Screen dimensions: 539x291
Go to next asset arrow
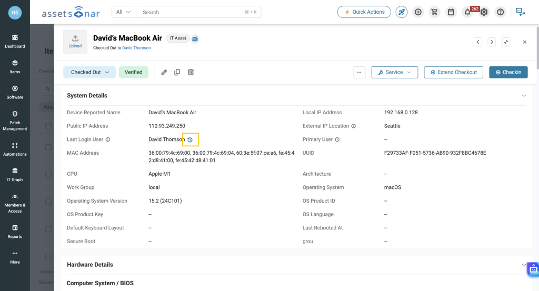coord(492,42)
